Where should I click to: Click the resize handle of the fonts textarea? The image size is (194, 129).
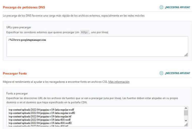click(186, 124)
